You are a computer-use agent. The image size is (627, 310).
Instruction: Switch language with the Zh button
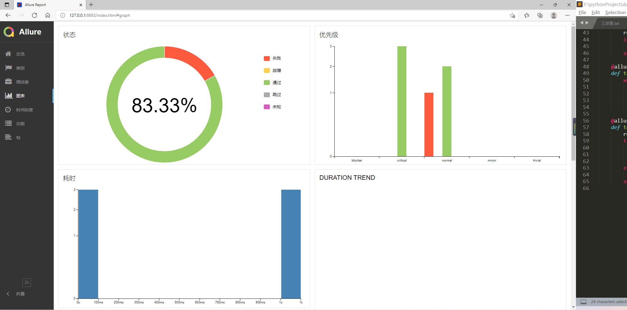[27, 282]
